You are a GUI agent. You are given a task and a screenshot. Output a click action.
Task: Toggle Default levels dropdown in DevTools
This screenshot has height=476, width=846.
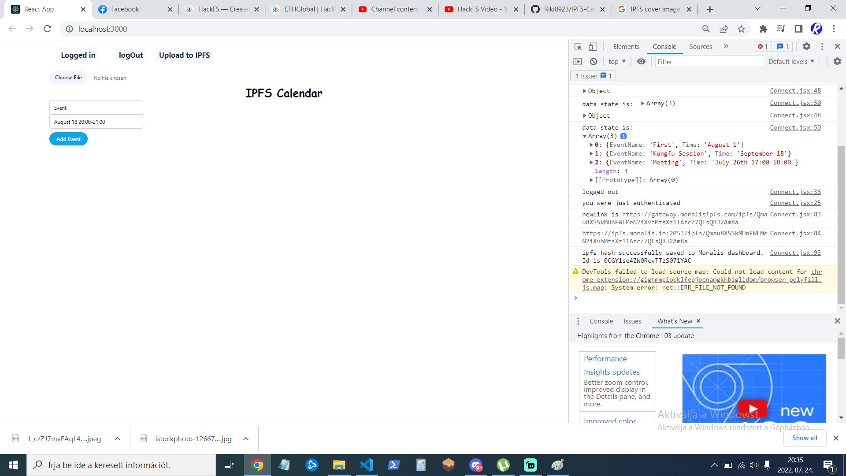click(x=791, y=62)
